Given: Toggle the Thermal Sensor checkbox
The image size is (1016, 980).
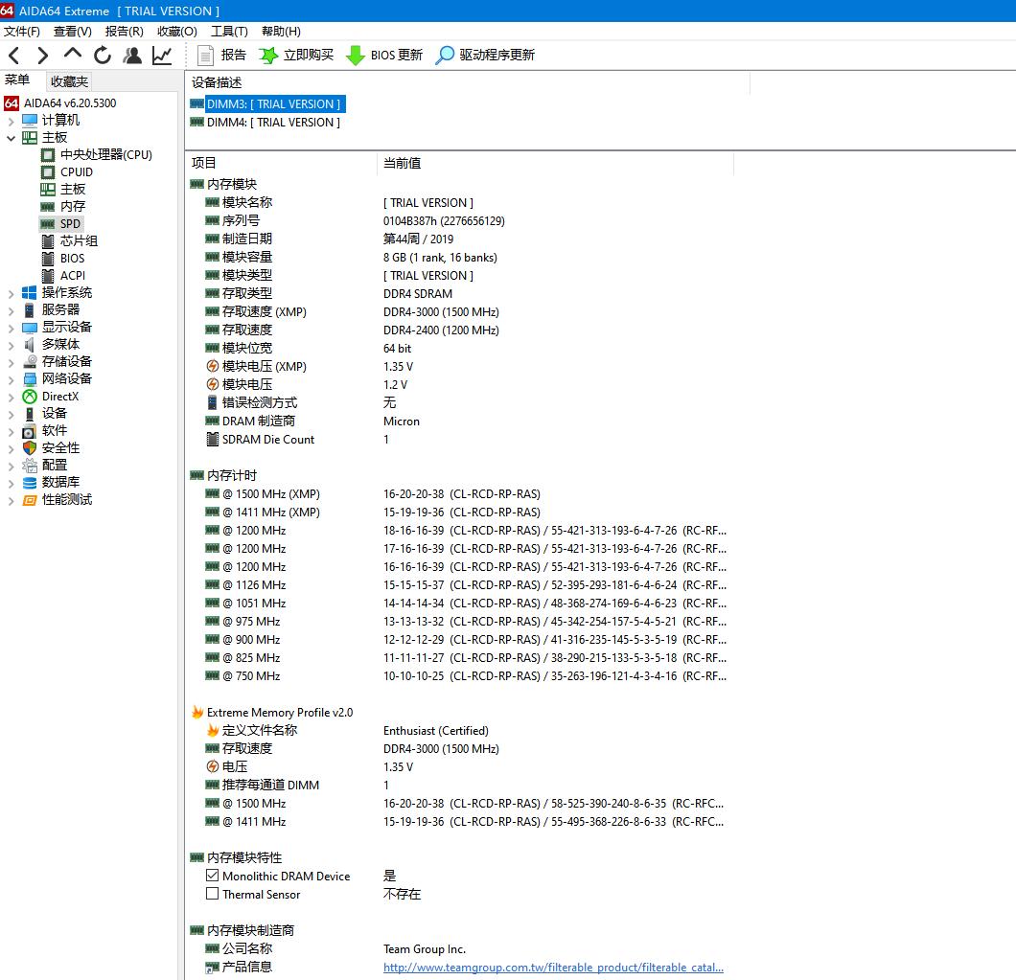Looking at the screenshot, I should (213, 894).
